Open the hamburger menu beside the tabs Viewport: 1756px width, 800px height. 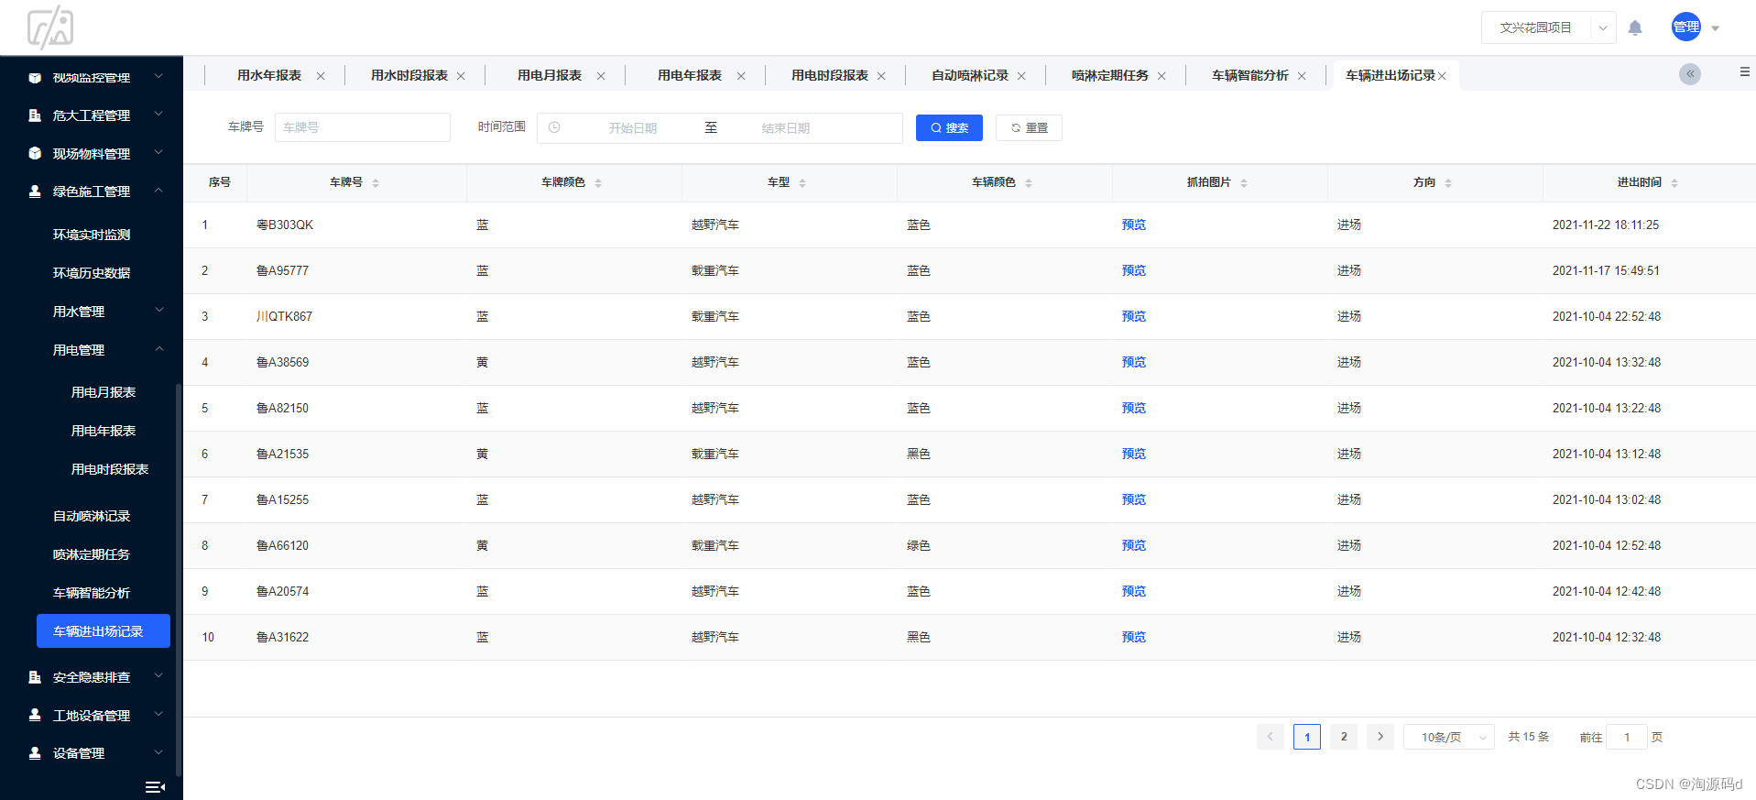(1744, 71)
